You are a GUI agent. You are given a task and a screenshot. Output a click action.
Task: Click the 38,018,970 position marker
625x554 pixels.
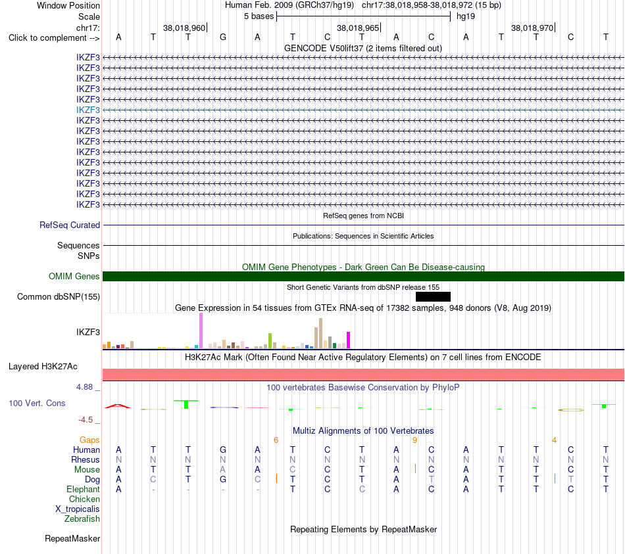point(532,28)
